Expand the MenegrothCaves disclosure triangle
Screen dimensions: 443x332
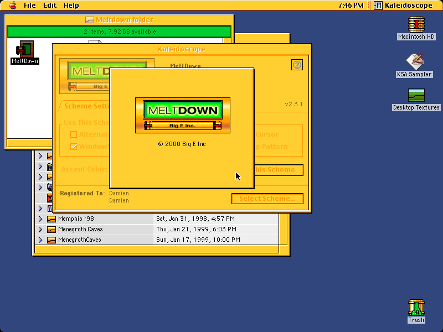click(40, 240)
